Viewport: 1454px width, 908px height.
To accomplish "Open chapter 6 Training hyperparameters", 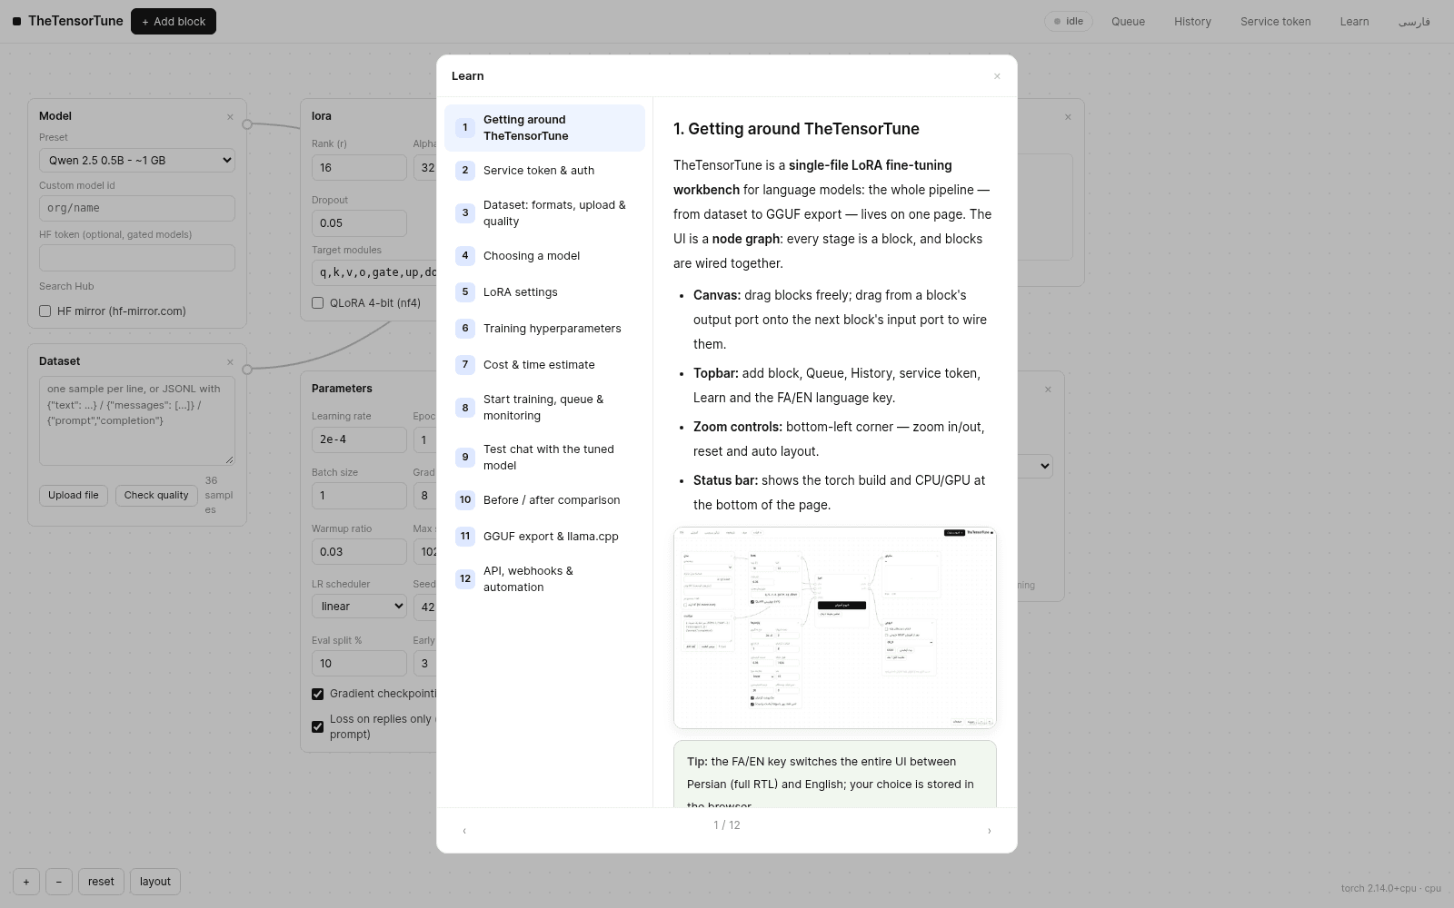I will (x=545, y=329).
